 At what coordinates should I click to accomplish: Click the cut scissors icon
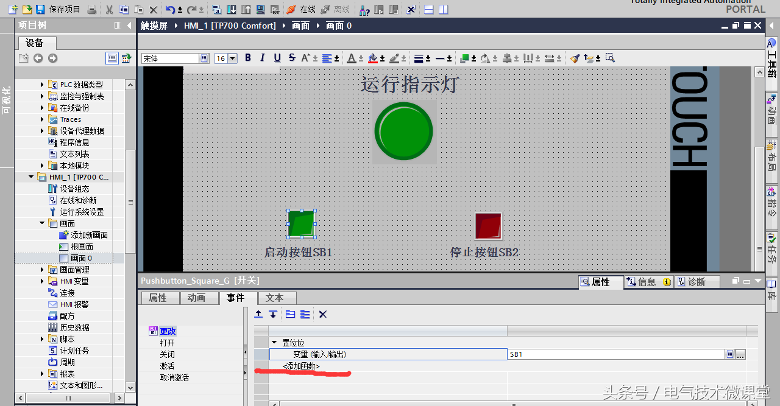109,9
